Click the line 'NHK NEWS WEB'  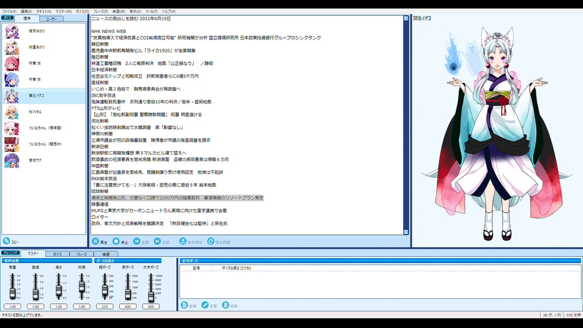109,32
